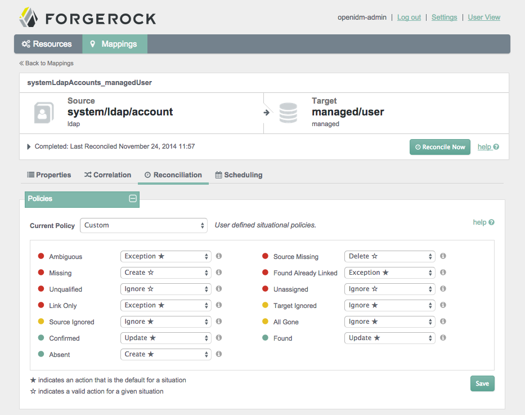Open the Missing action dropdown

[166, 273]
